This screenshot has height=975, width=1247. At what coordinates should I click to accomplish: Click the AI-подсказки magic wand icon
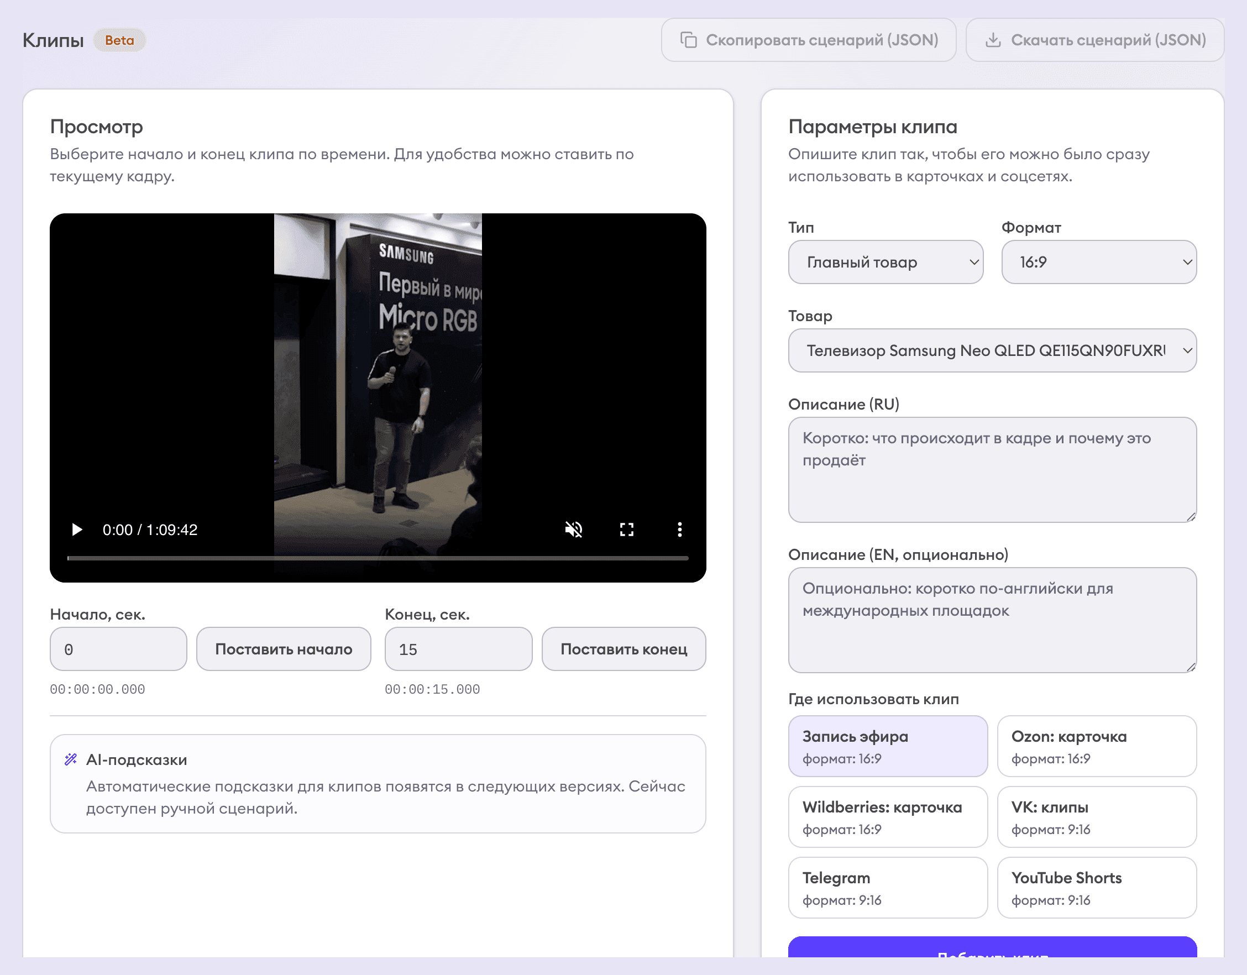pos(70,759)
